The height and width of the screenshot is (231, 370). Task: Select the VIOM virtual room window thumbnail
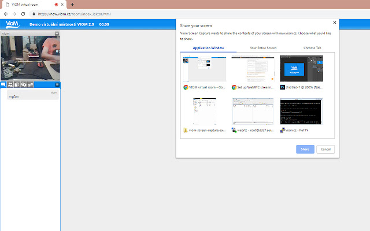point(205,69)
